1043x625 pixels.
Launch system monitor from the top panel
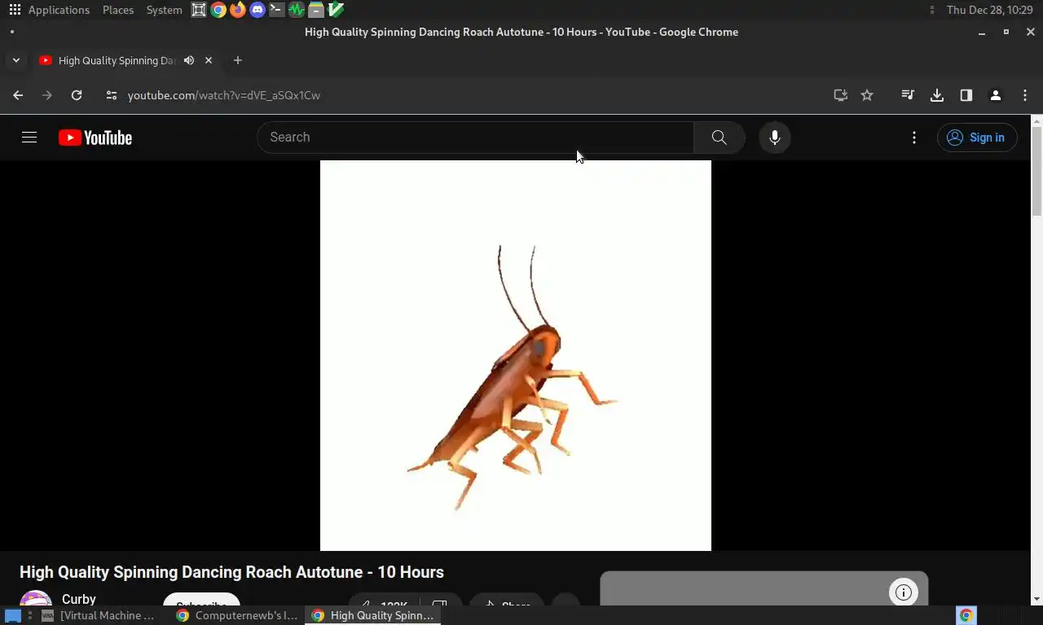click(297, 10)
